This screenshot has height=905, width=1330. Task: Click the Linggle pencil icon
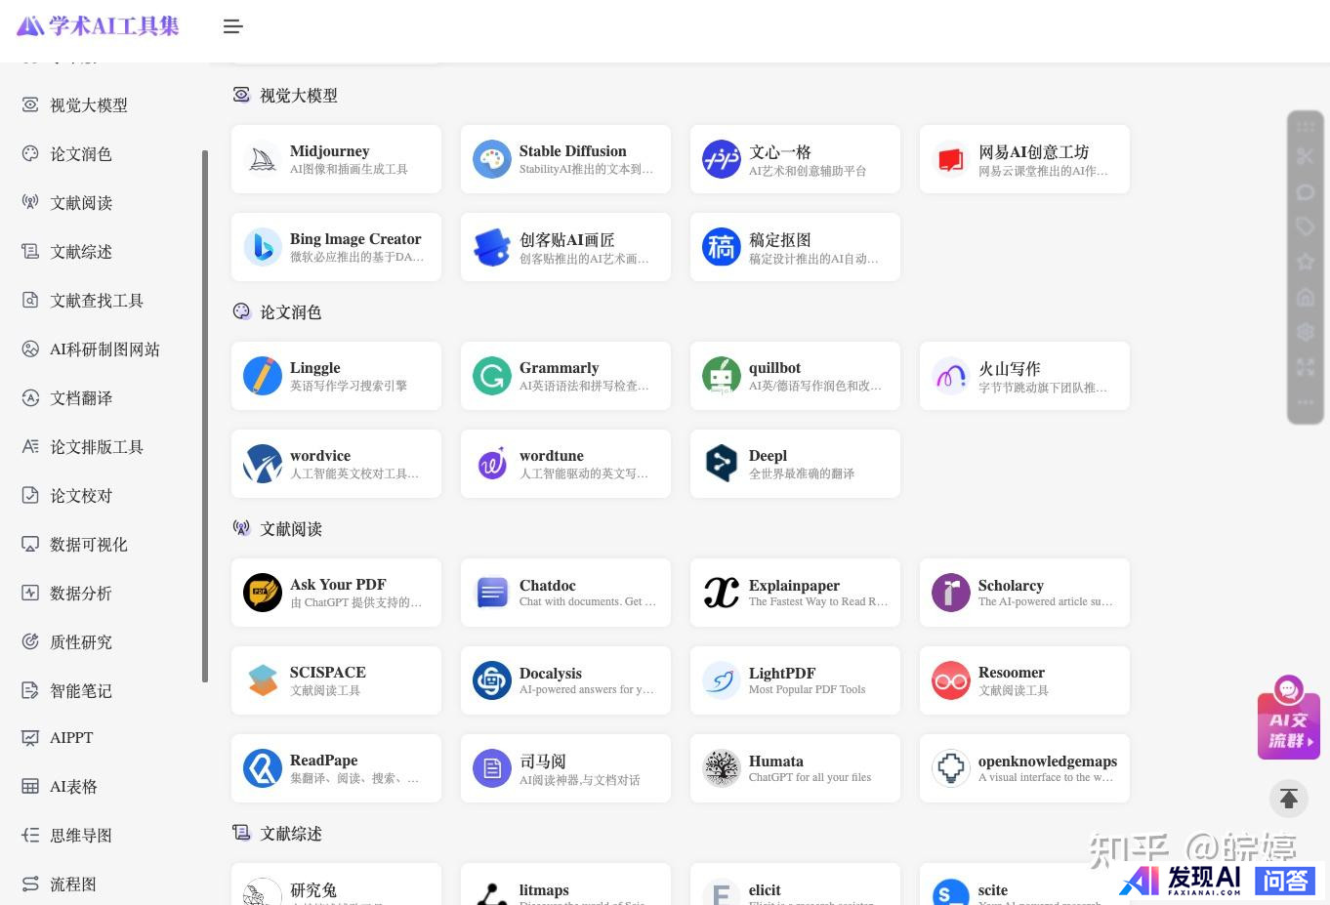pyautogui.click(x=263, y=376)
